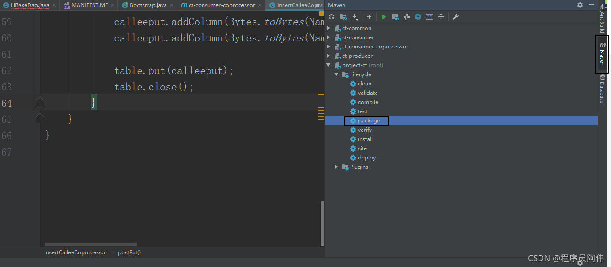Select install lifecycle goal gear icon
The image size is (611, 267).
(353, 139)
